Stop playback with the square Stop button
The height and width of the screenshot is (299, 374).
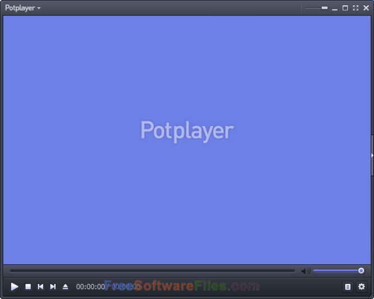point(28,287)
